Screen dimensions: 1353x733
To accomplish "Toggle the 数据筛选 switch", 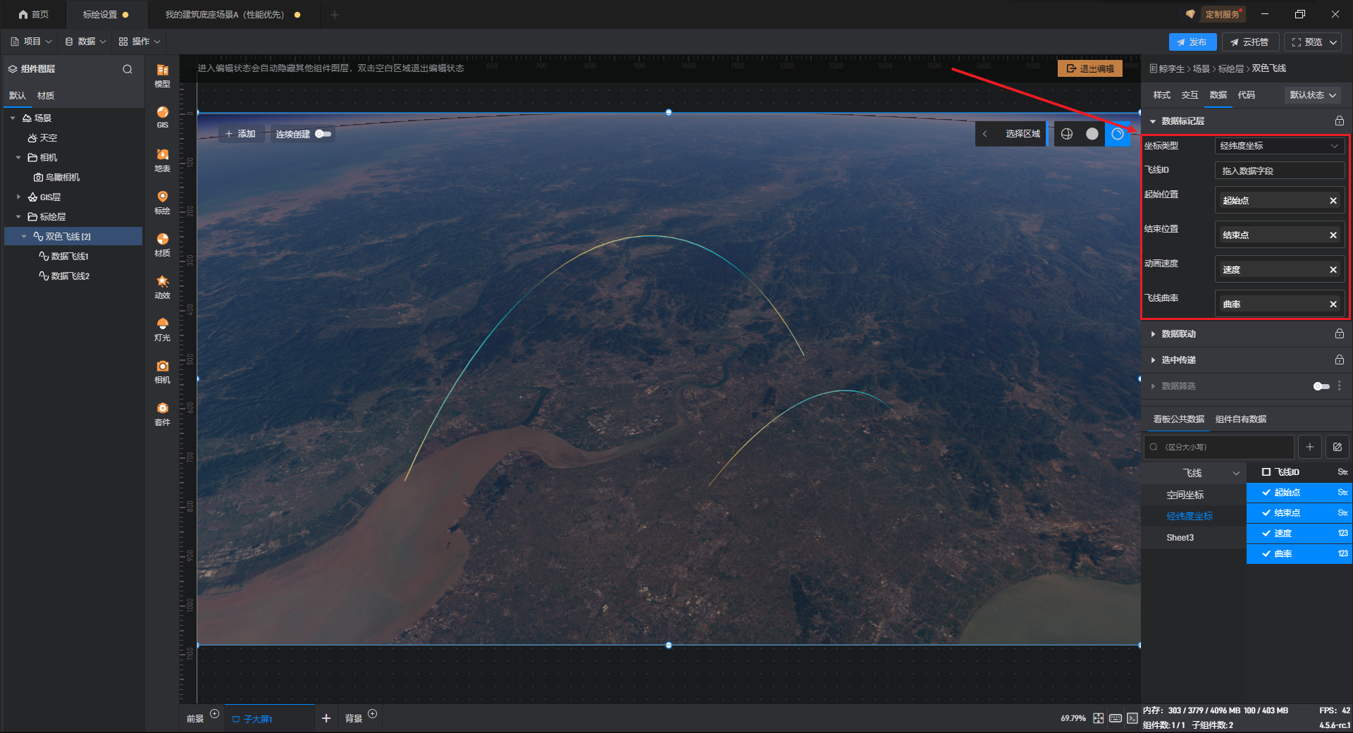I will tap(1321, 386).
